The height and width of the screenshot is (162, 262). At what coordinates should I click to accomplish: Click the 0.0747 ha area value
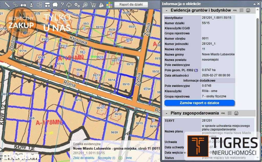tap(209, 70)
